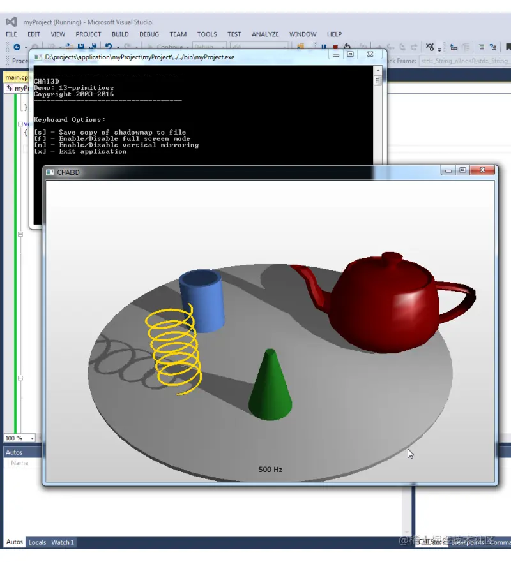Click the Show Next Statement arrow icon
This screenshot has width=511, height=562.
[x=378, y=47]
